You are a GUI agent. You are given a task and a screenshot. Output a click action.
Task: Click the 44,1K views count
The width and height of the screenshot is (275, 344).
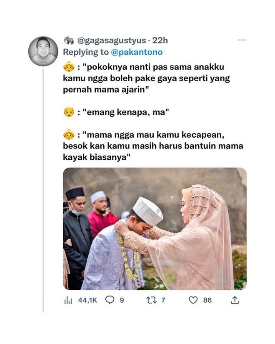87,300
